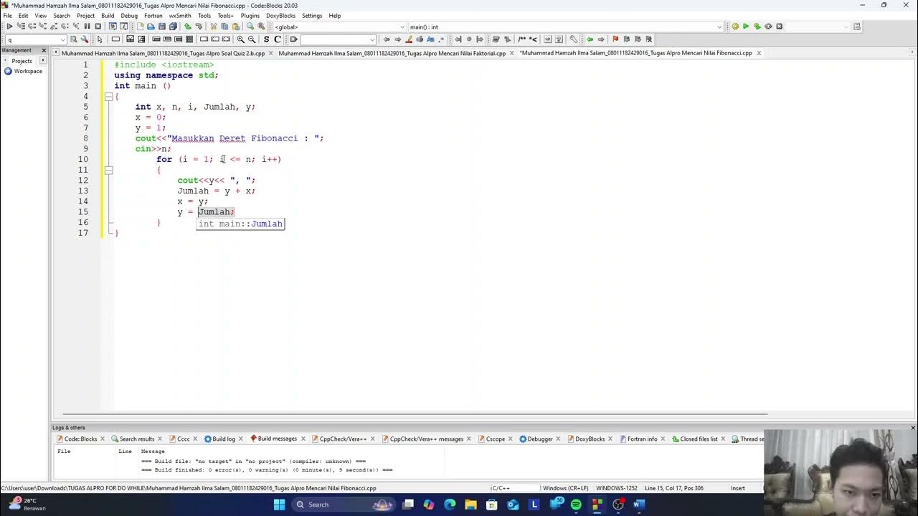The image size is (918, 516).
Task: Click the highlighter marker icon
Action: [409, 39]
